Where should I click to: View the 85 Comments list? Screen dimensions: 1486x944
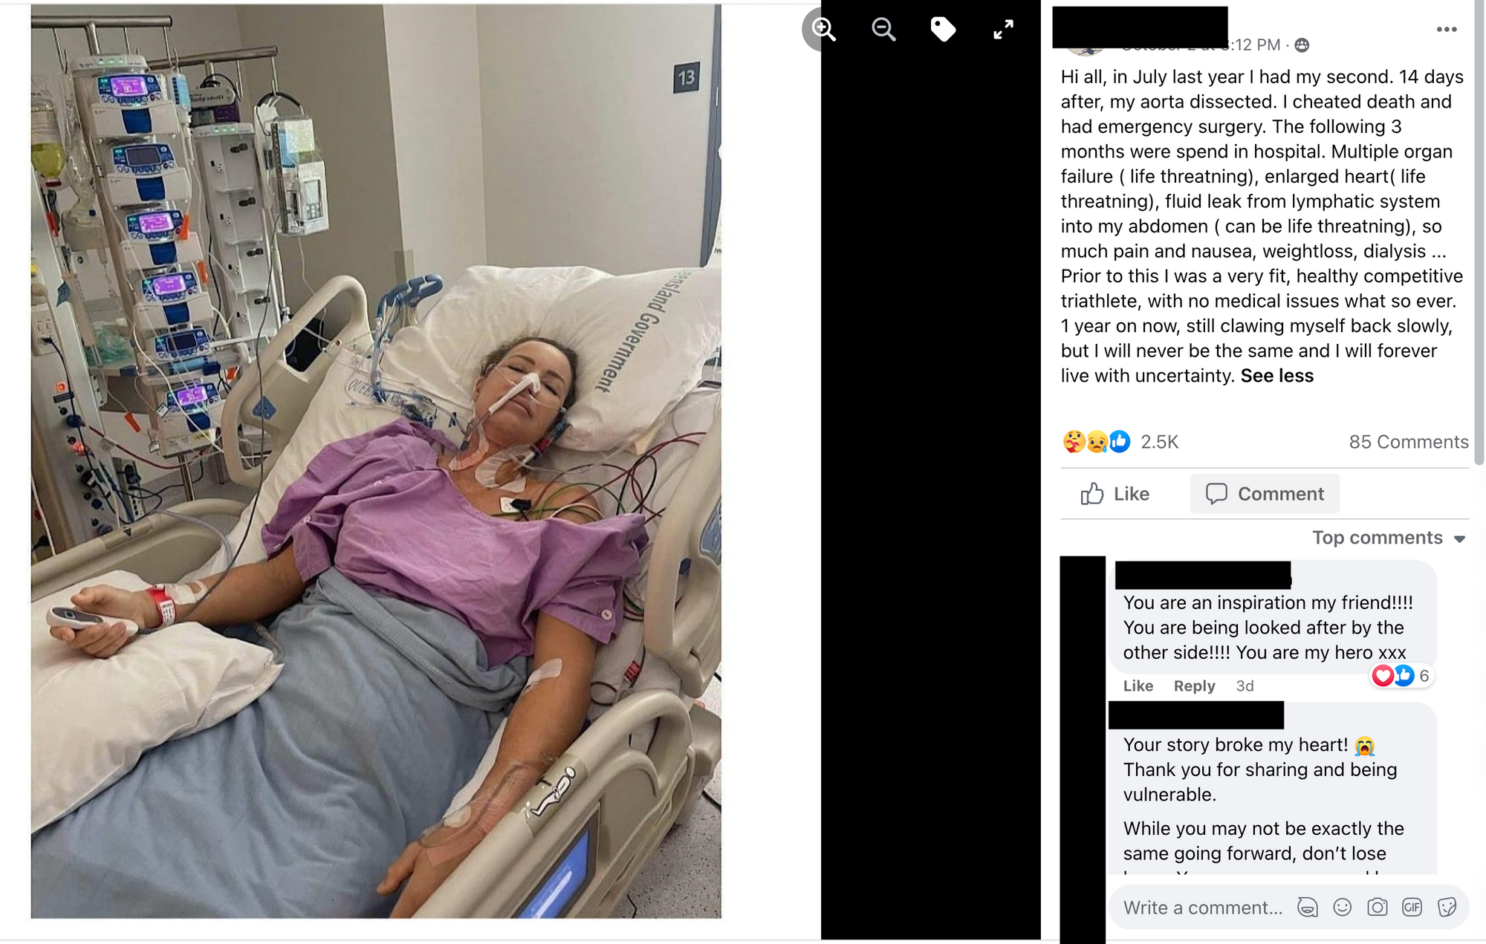click(1409, 442)
